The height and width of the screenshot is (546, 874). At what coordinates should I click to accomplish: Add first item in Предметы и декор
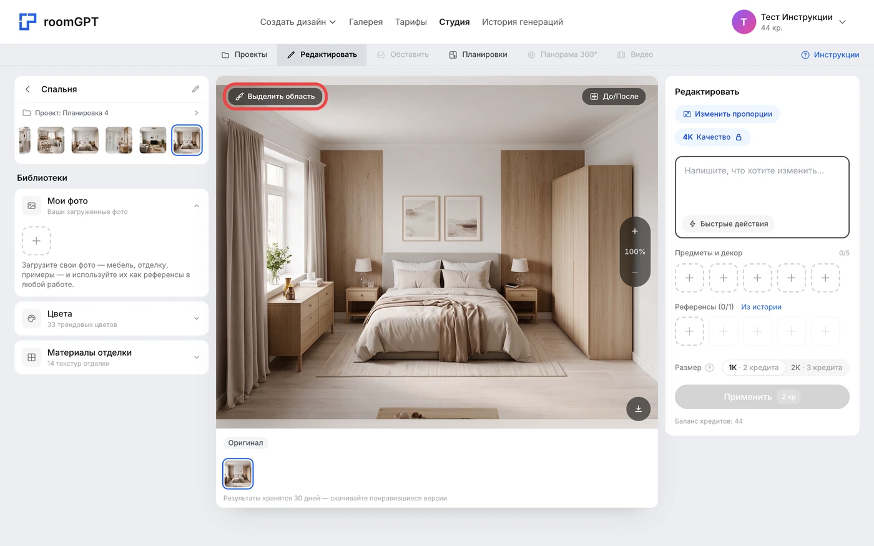coord(689,278)
